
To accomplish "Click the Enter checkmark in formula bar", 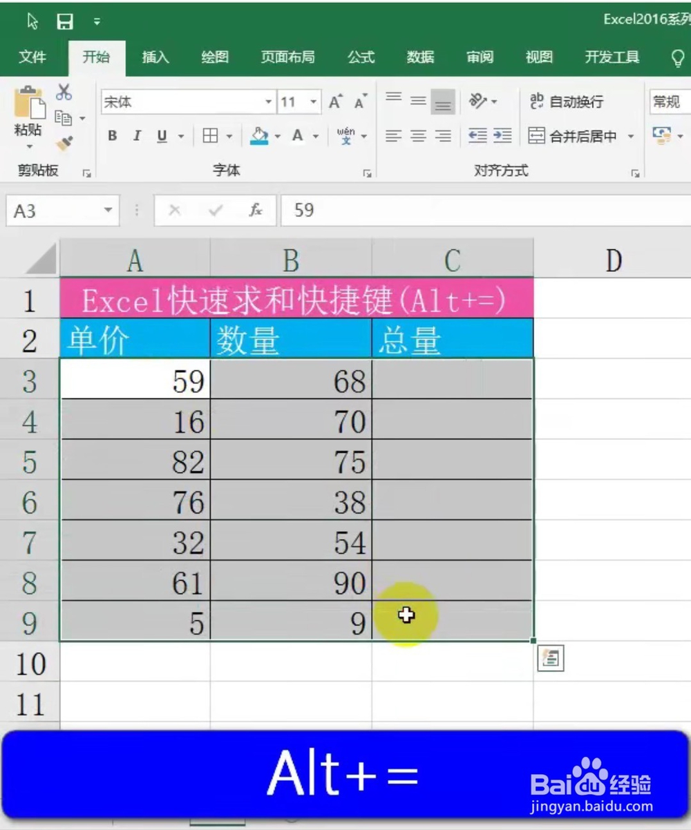I will click(x=216, y=211).
